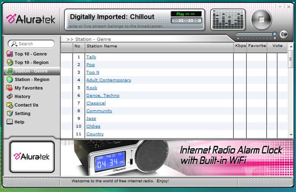Screen dimensions: 296x192
Task: Open Setting using its notepad icon
Action: pyautogui.click(x=10, y=113)
